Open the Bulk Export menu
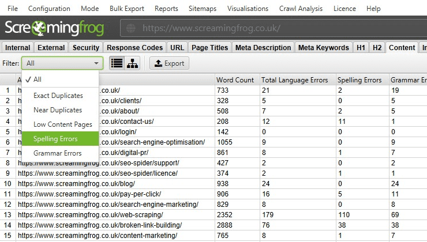Image resolution: width=427 pixels, height=242 pixels. pyautogui.click(x=127, y=9)
